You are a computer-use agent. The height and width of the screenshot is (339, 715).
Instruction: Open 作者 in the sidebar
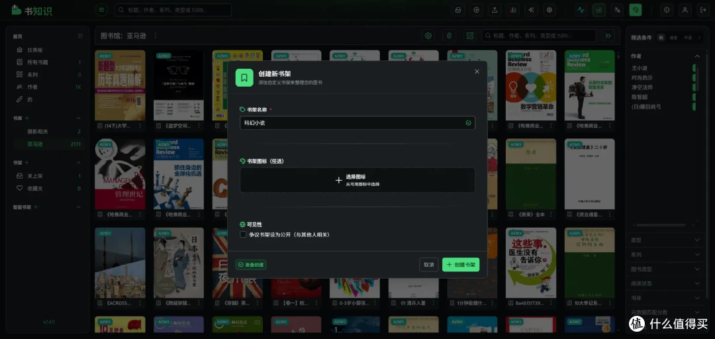point(49,87)
